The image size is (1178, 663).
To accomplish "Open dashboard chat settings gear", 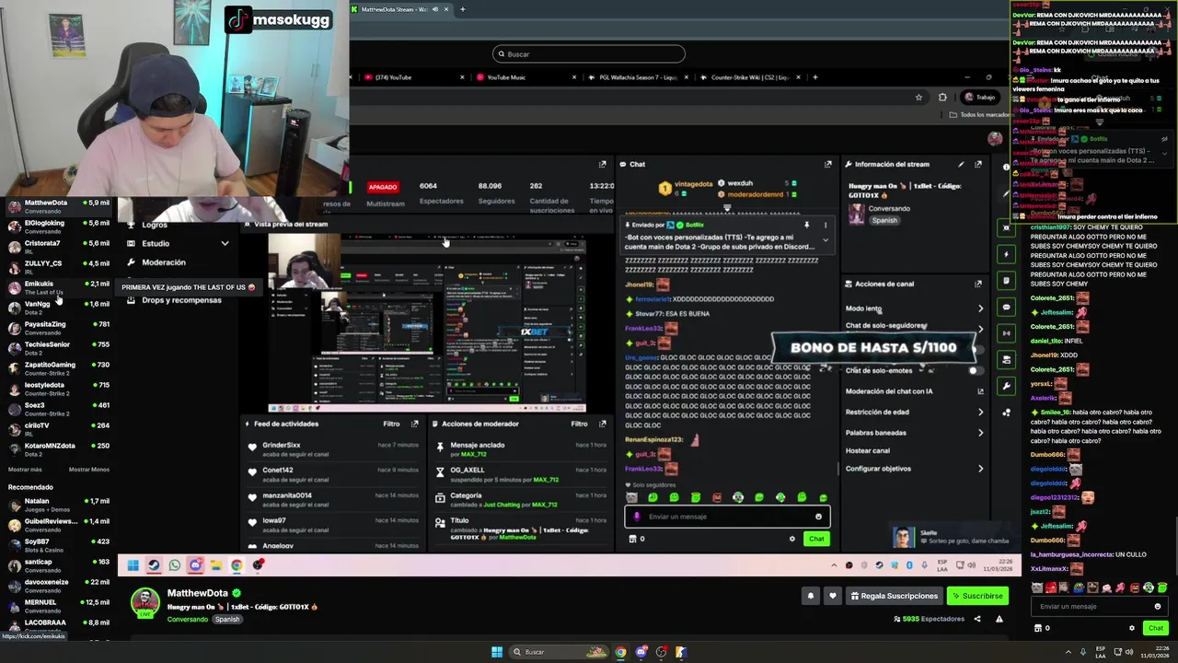I will (792, 539).
